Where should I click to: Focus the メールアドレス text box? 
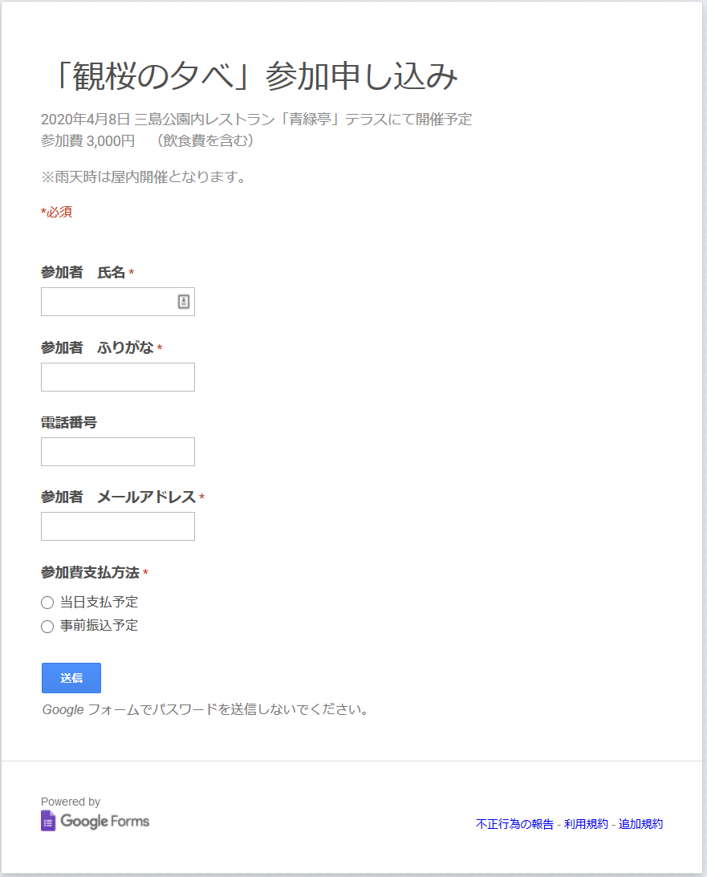point(117,526)
